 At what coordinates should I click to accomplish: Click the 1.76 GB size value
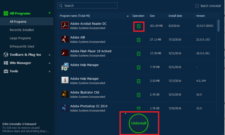pyautogui.click(x=154, y=108)
